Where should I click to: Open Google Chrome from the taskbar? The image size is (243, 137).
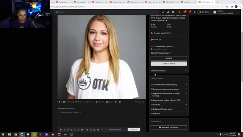click(x=16, y=134)
